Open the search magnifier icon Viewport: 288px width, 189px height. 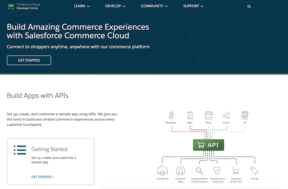[249, 7]
